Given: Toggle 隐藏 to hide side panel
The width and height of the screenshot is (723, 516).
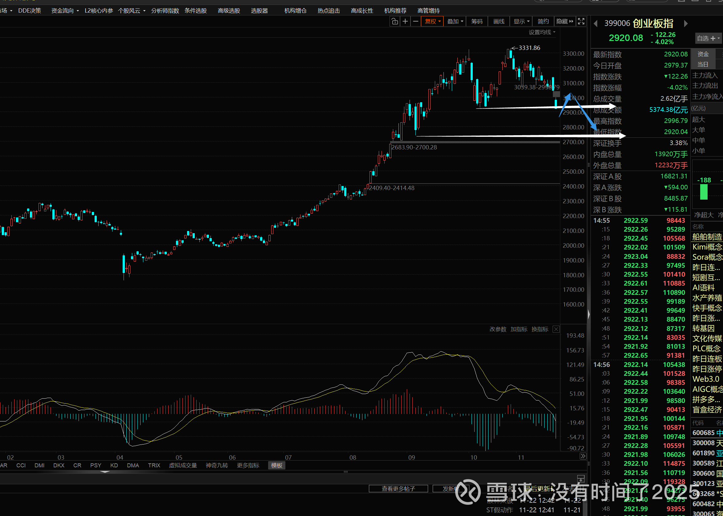Looking at the screenshot, I should tap(565, 21).
